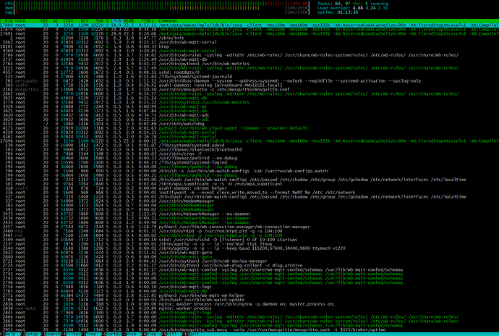Activate F4 Filter in the footer bar

click(71, 334)
